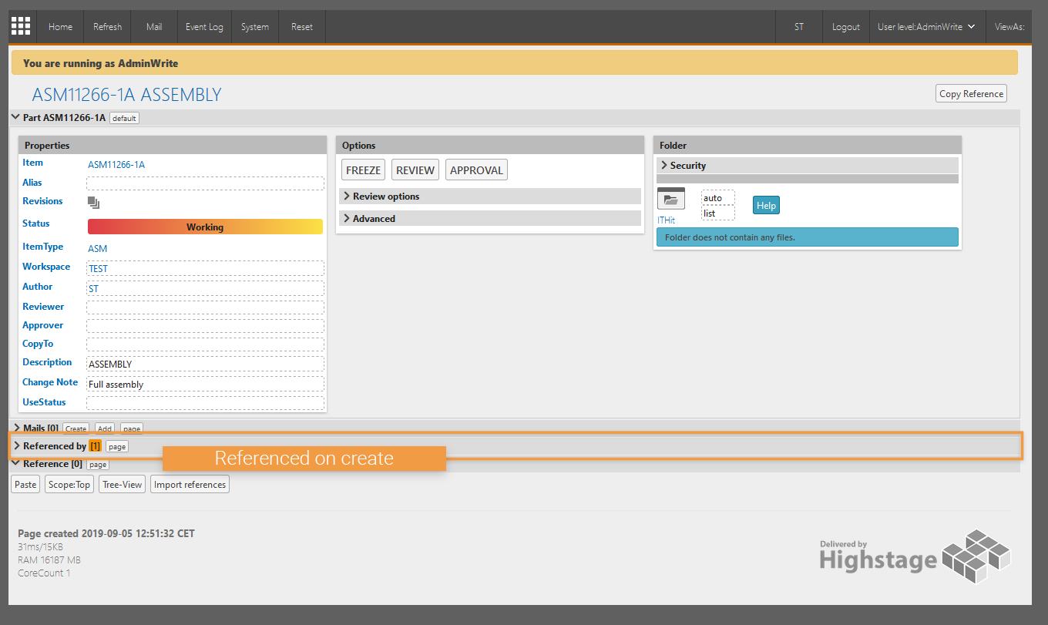Open the ViewAs menu item
The image size is (1048, 625).
(x=1009, y=26)
